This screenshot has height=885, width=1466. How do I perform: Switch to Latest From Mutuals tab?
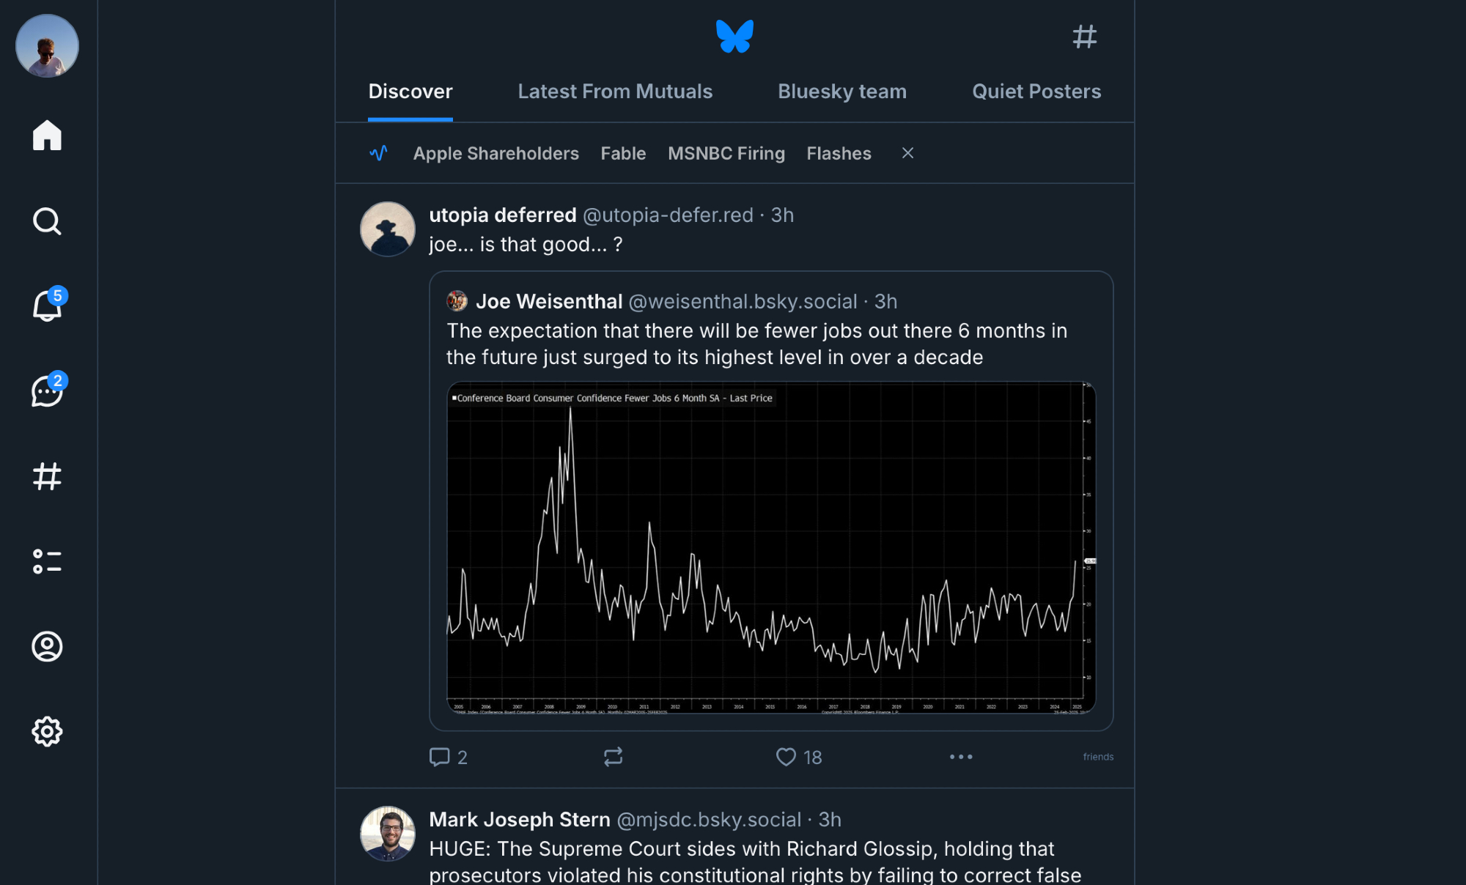(615, 92)
